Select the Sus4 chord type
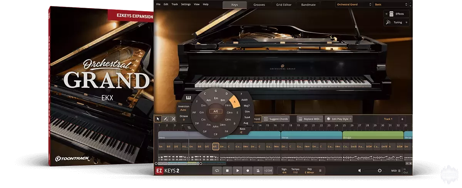462x188 pixels. click(x=247, y=117)
